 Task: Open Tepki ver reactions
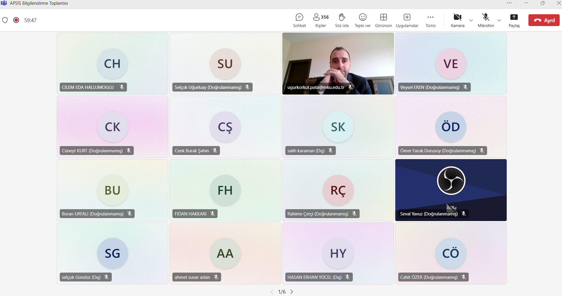click(x=363, y=20)
